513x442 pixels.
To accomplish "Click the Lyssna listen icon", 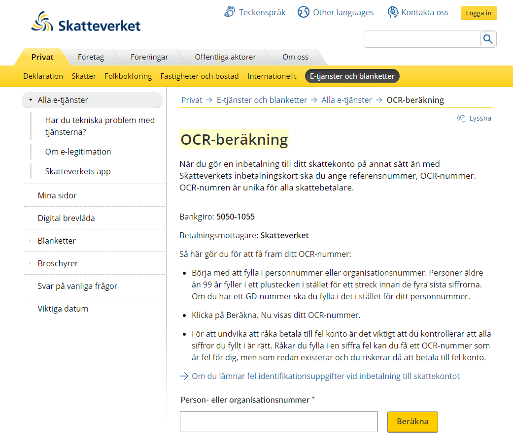I will point(461,118).
